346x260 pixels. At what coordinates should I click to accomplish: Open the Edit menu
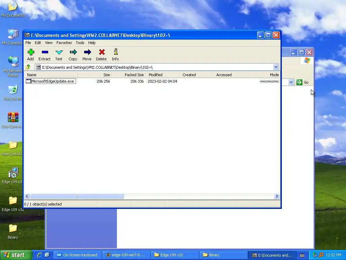[38, 43]
